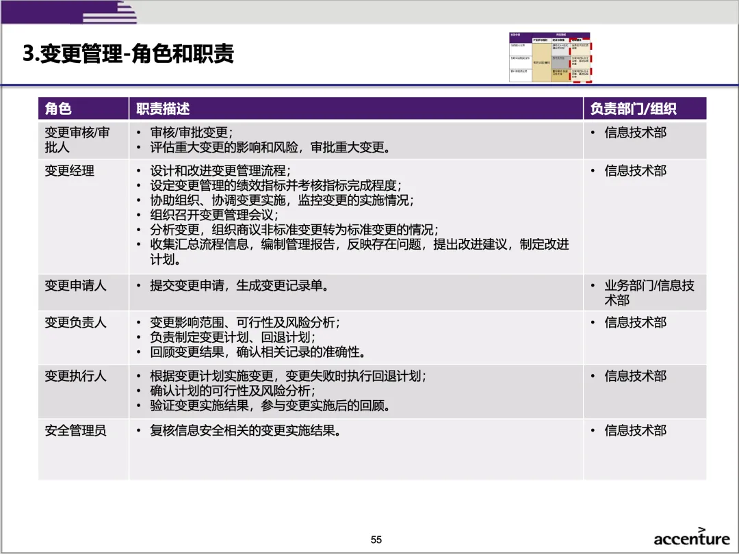The height and width of the screenshot is (554, 739).
Task: Select the 安全管理员 role cell
Action: point(83,449)
